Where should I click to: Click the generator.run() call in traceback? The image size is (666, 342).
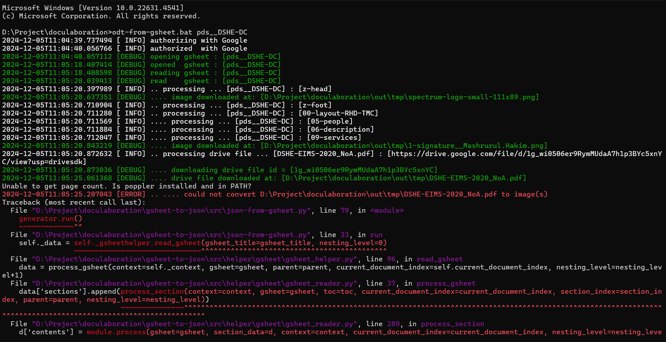click(50, 219)
